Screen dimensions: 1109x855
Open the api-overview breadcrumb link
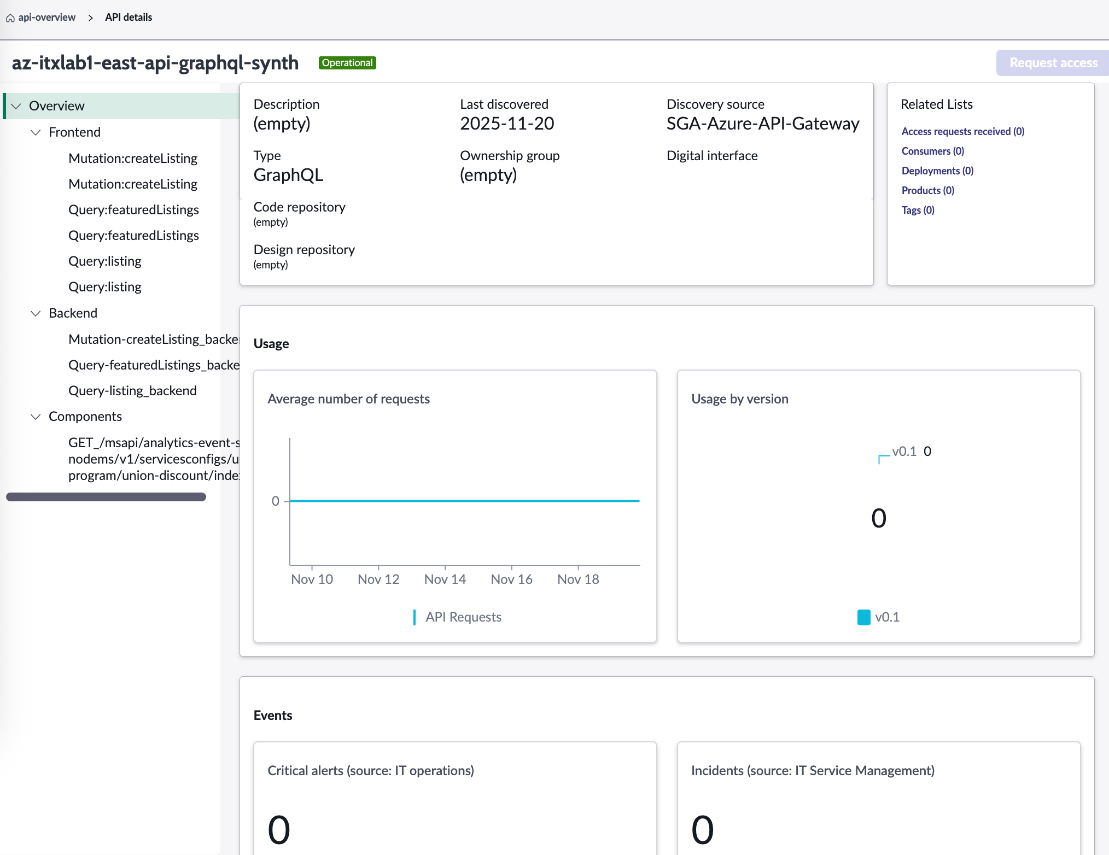46,17
